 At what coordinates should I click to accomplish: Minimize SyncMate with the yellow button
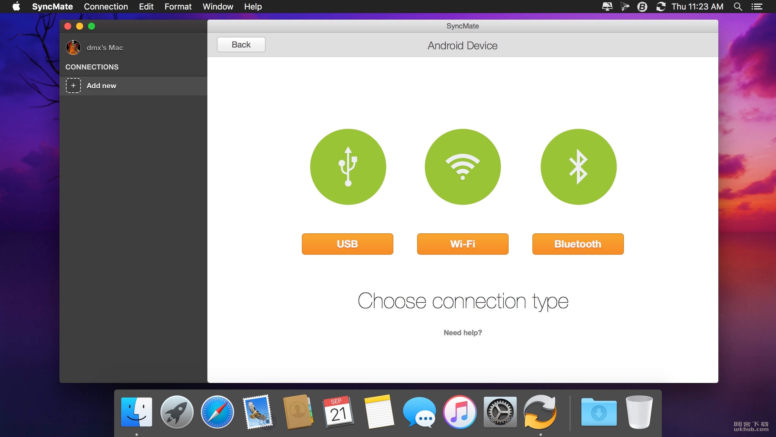tap(80, 26)
